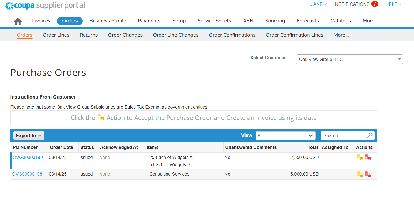414x198 pixels.
Task: Open the Setup tab
Action: click(x=179, y=21)
